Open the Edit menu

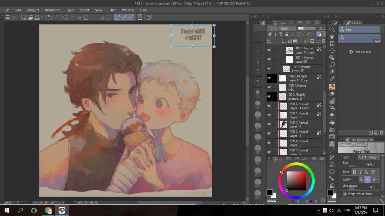[18, 10]
